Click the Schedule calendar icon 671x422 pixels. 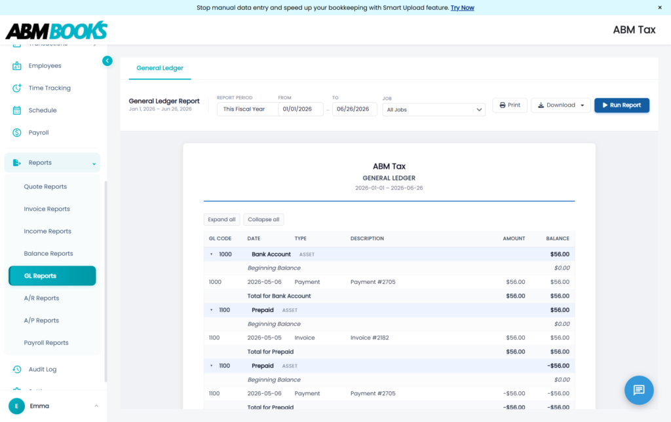(x=16, y=110)
